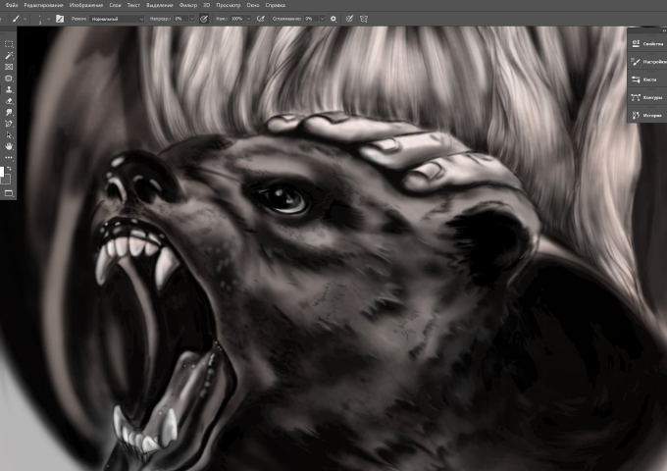Open the brush size preset preview
The height and width of the screenshot is (471, 667).
[39, 19]
